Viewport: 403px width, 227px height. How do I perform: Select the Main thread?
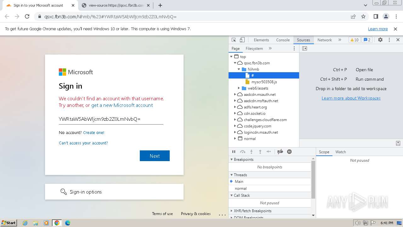point(270,182)
